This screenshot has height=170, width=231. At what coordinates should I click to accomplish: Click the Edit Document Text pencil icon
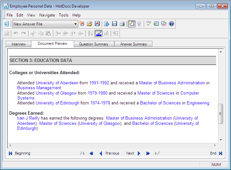click(106, 33)
